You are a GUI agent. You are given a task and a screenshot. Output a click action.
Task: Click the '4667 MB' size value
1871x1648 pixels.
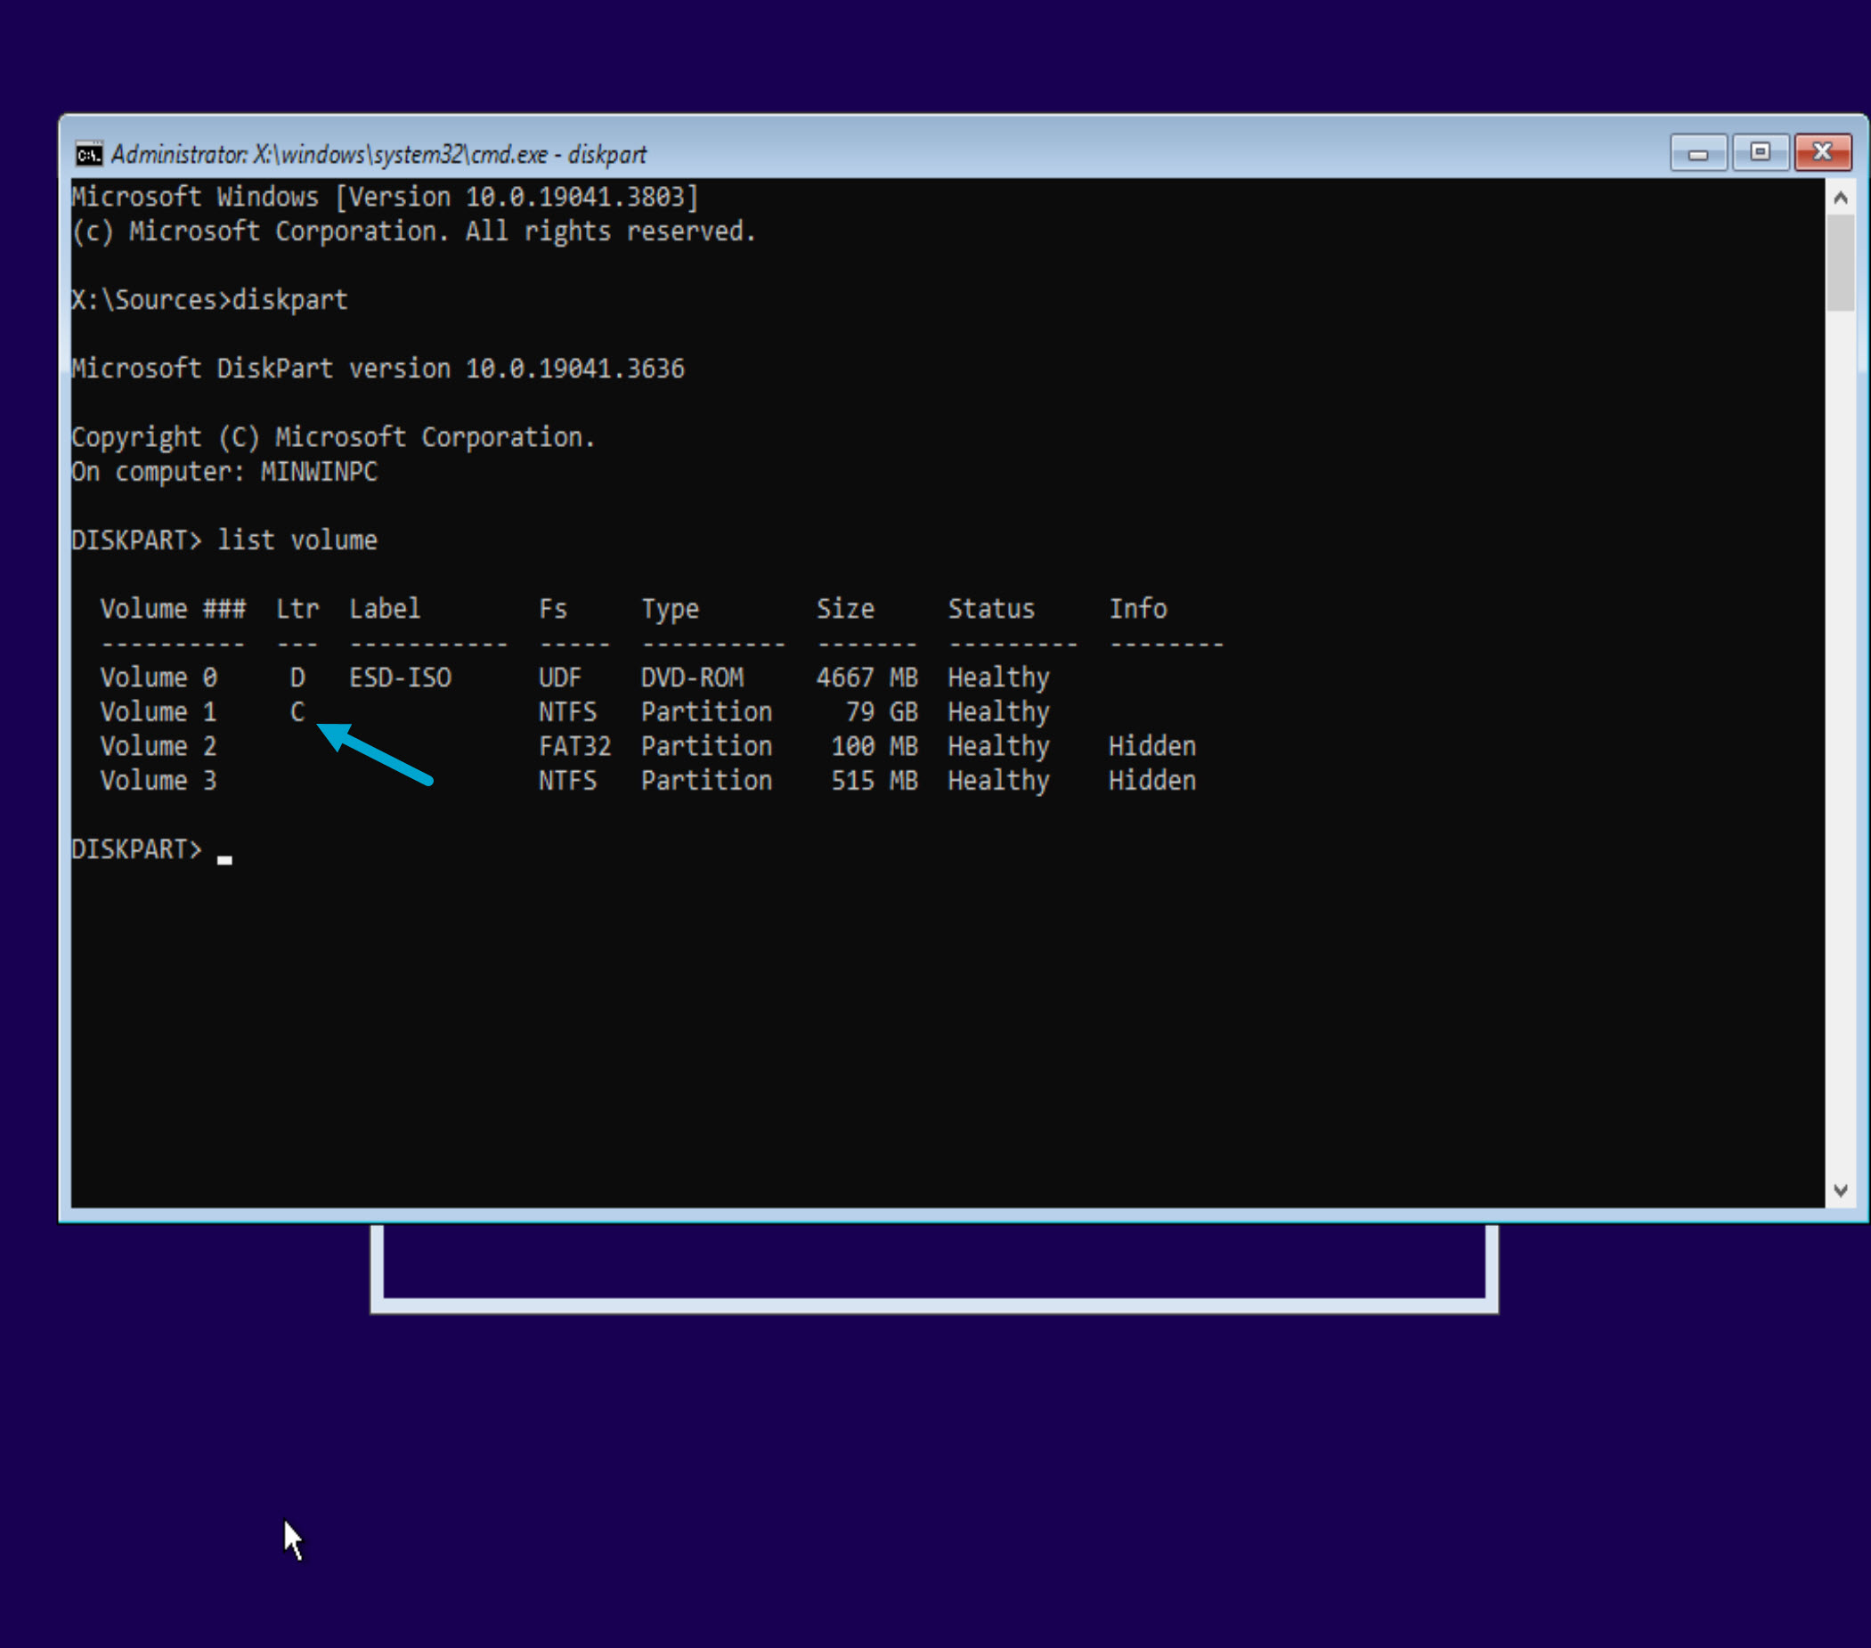866,678
